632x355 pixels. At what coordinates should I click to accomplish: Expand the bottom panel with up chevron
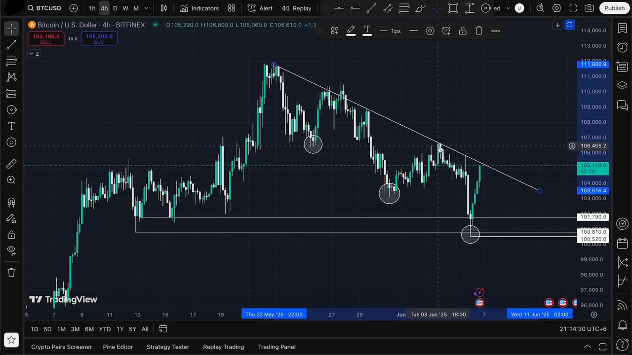click(587, 347)
